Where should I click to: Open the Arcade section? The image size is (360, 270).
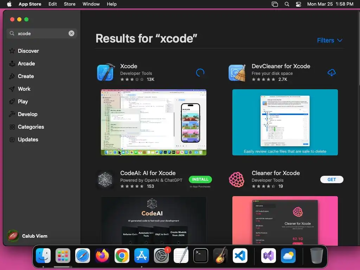tap(22, 63)
